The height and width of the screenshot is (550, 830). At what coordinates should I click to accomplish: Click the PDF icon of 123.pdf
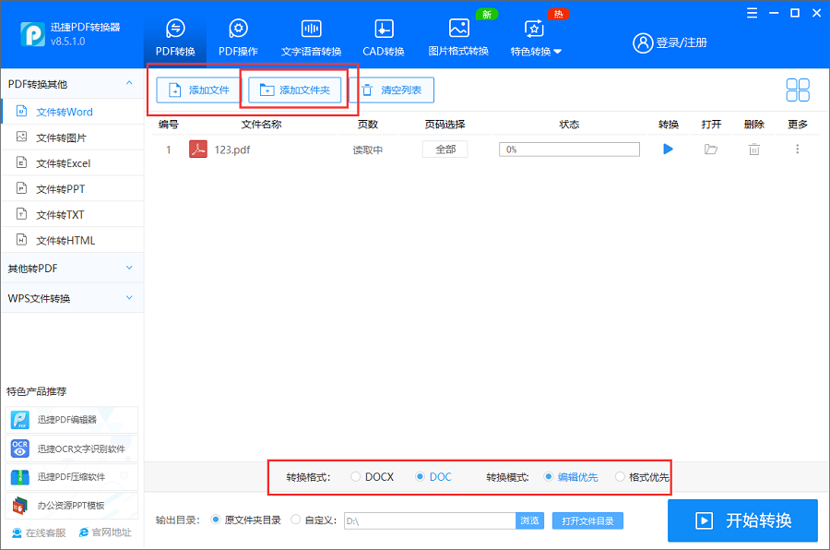(x=198, y=149)
